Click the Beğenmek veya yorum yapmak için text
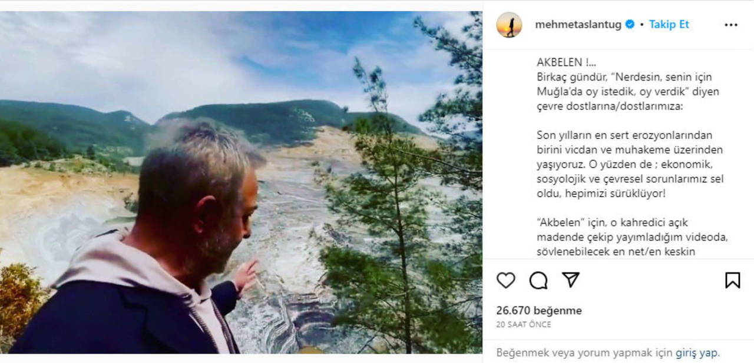 tap(584, 353)
